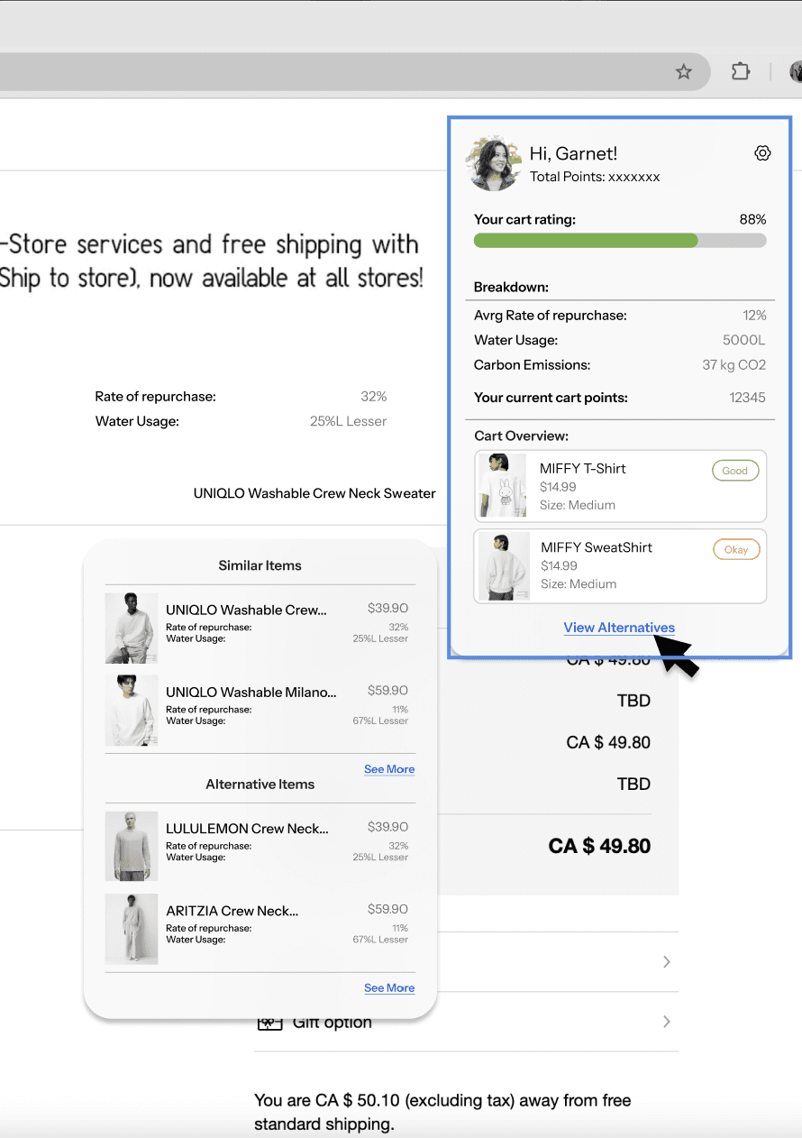The height and width of the screenshot is (1138, 802).
Task: Open the browser extensions puzzle icon
Action: tap(741, 72)
